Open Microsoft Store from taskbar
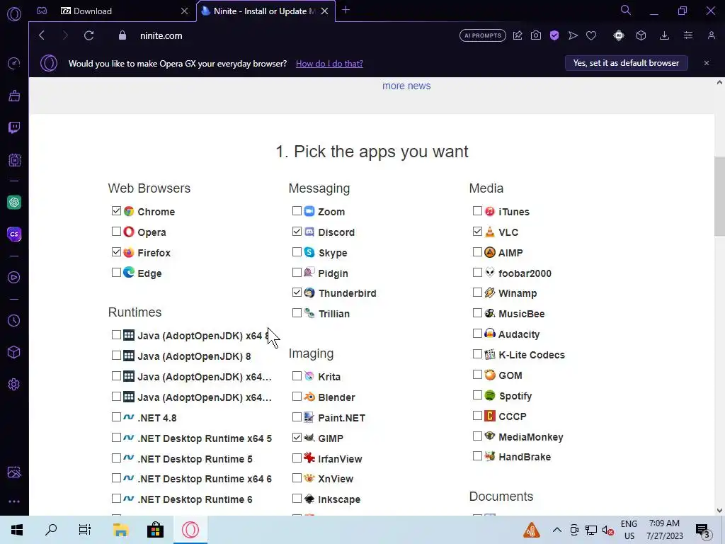The height and width of the screenshot is (544, 725). pyautogui.click(x=155, y=530)
